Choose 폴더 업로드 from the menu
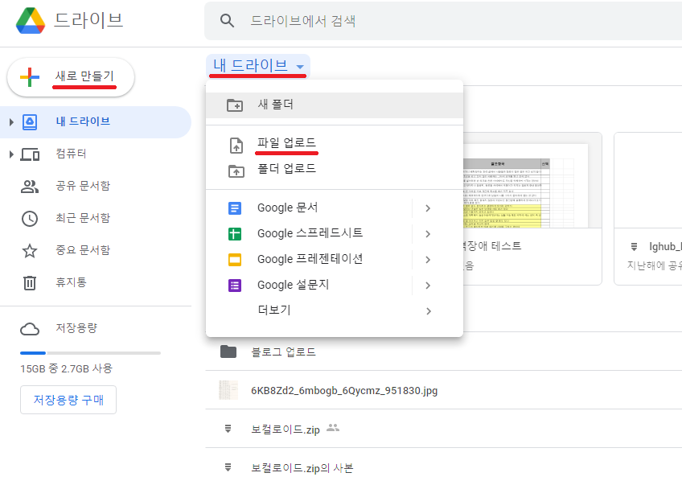The height and width of the screenshot is (481, 682). click(x=335, y=170)
